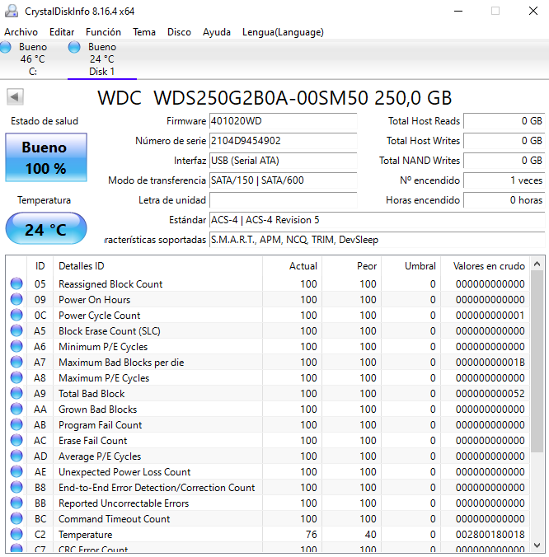This screenshot has height=557, width=549.
Task: Click status orb of Erase Fail Count row
Action: pos(16,440)
